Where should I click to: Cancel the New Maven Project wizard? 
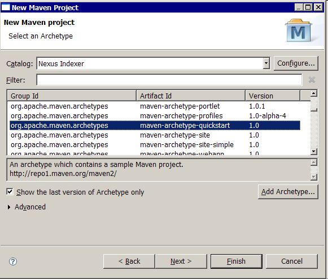coord(292,261)
